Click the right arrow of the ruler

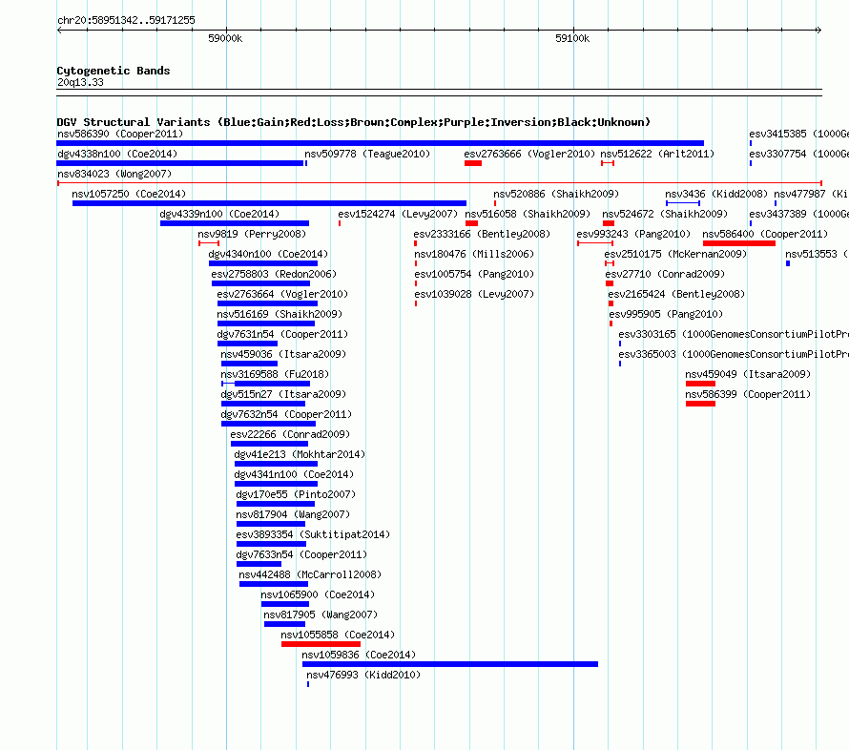pyautogui.click(x=818, y=30)
